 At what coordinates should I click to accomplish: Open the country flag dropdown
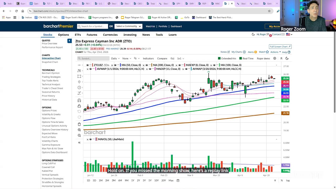[289, 34]
